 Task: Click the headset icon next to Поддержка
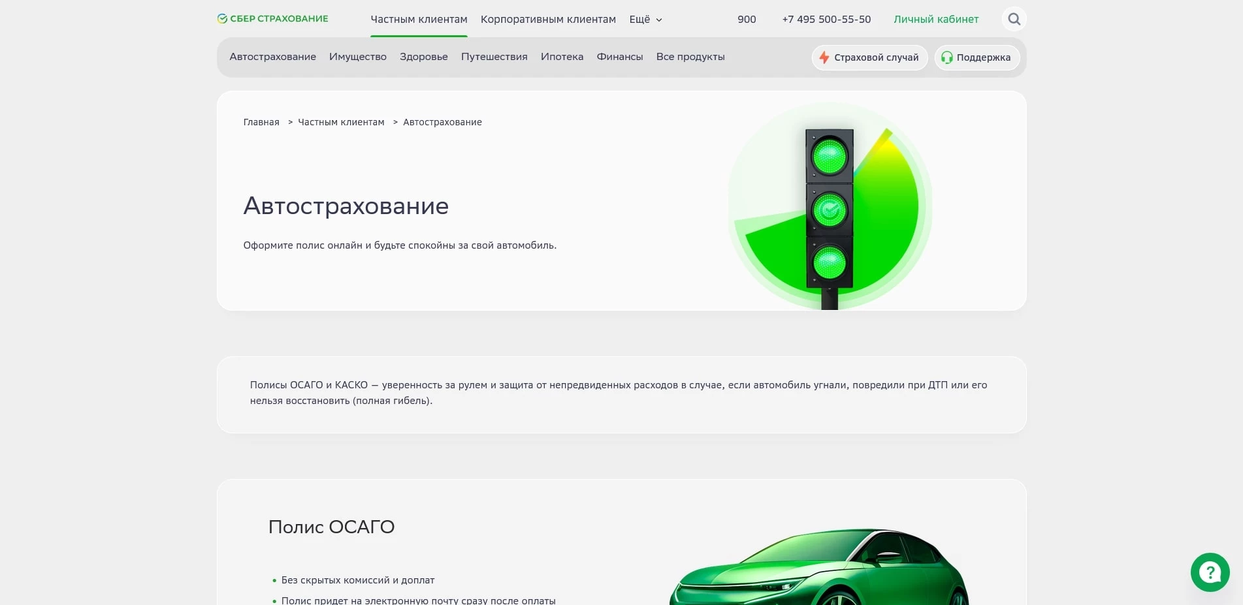coord(946,57)
